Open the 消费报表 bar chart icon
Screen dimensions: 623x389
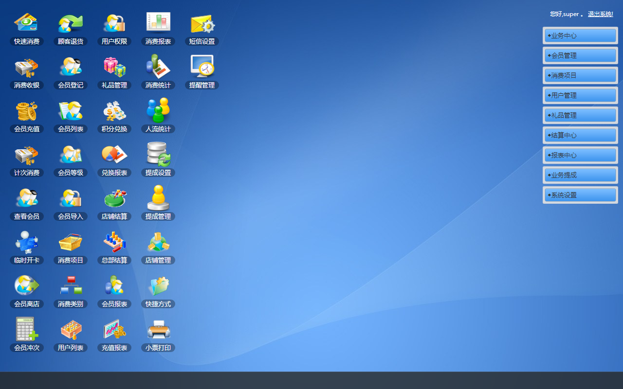pyautogui.click(x=158, y=22)
